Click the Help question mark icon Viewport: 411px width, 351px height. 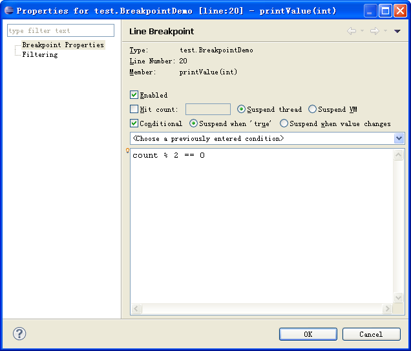tap(19, 334)
